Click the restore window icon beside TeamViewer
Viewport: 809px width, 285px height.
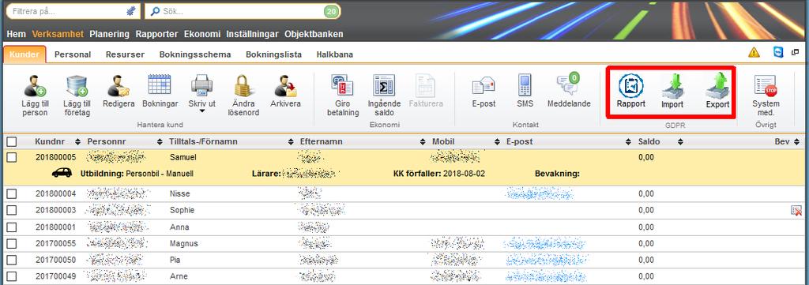[795, 52]
